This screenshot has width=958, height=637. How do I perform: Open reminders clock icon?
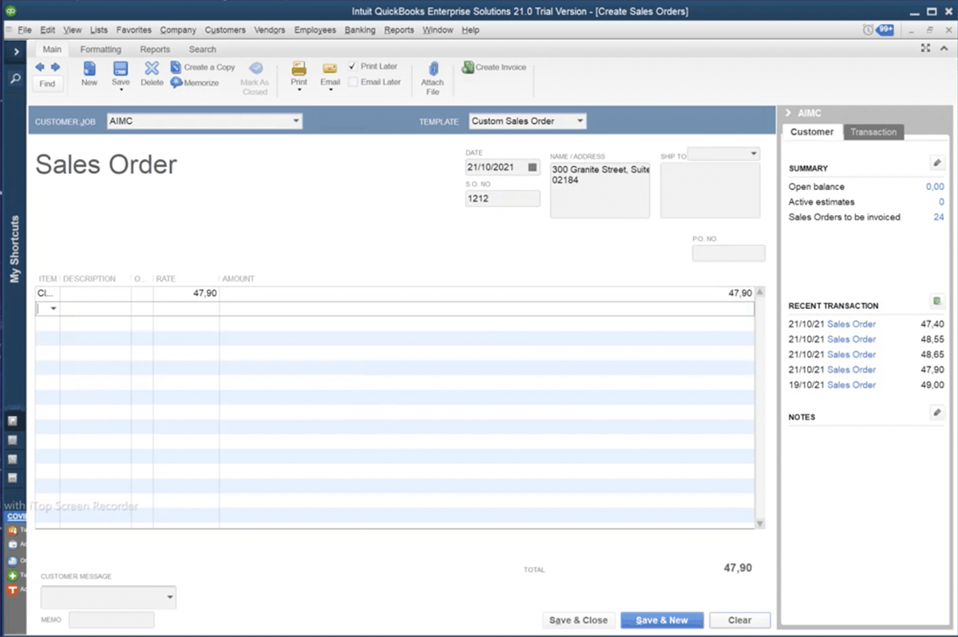(x=868, y=30)
